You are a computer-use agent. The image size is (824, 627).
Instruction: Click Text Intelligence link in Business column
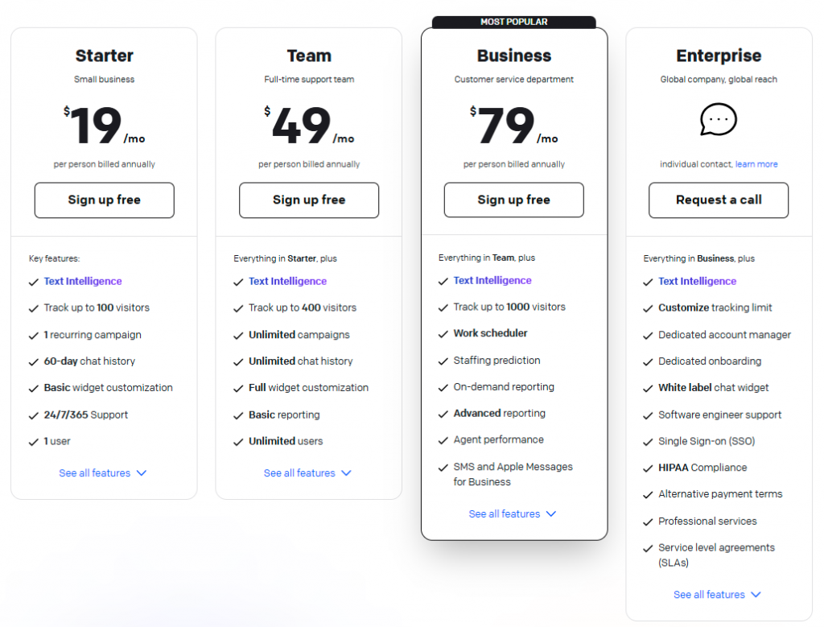[x=492, y=281]
